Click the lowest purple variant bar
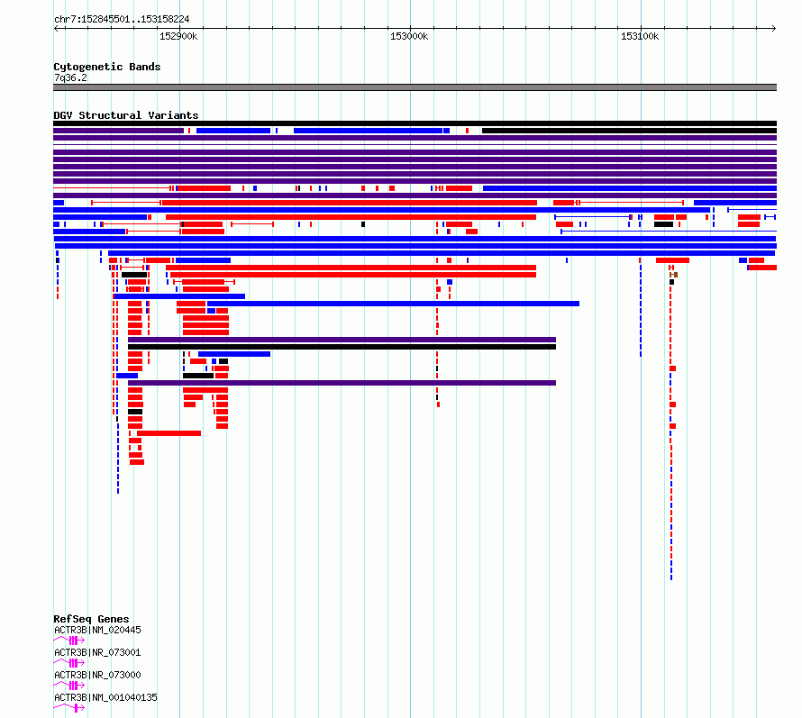Image resolution: width=802 pixels, height=718 pixels. pyautogui.click(x=342, y=383)
